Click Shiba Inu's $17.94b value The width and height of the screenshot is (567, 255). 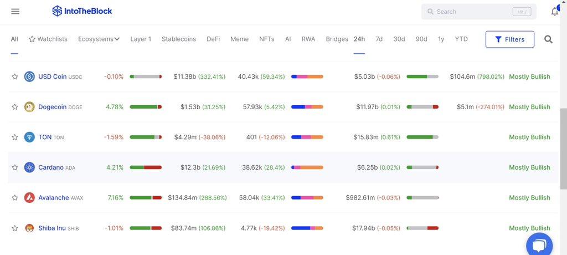click(x=363, y=228)
